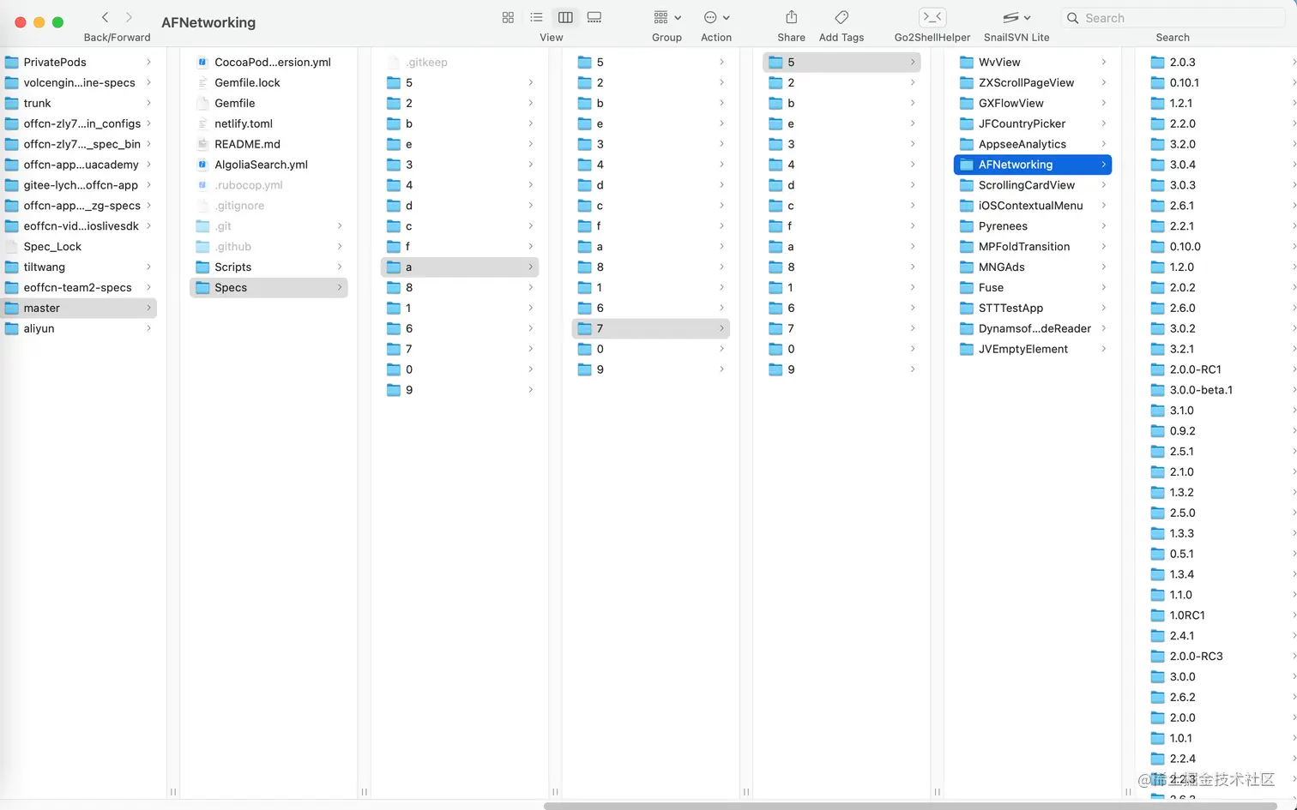Select the Gemfile.lock file
This screenshot has width=1297, height=810.
tap(269, 82)
